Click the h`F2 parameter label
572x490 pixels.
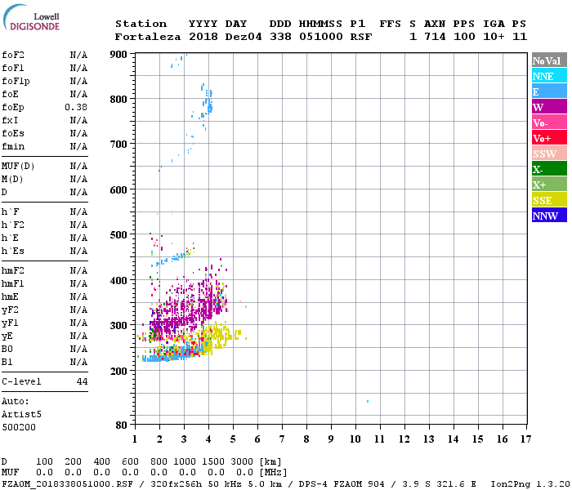[13, 225]
